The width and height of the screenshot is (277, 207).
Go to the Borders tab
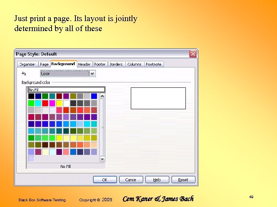click(117, 64)
